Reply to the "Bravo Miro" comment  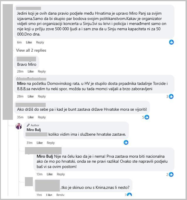42,71
